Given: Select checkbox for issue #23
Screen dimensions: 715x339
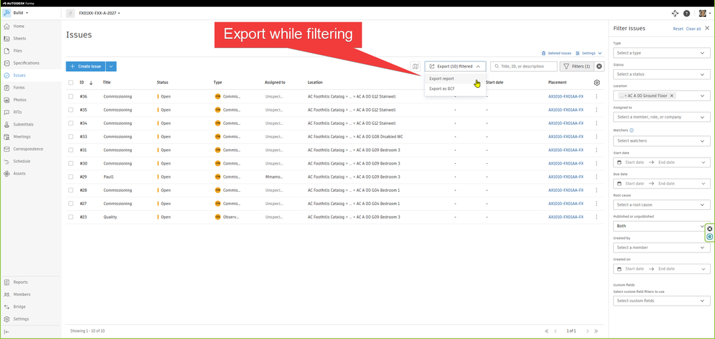Looking at the screenshot, I should [71, 217].
